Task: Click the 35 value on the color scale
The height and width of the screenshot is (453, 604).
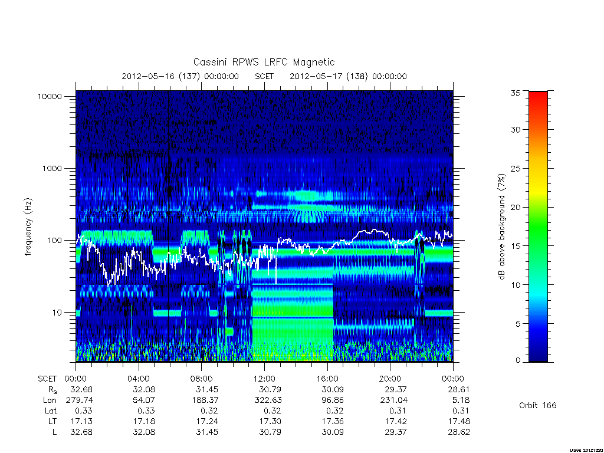Action: pos(516,93)
